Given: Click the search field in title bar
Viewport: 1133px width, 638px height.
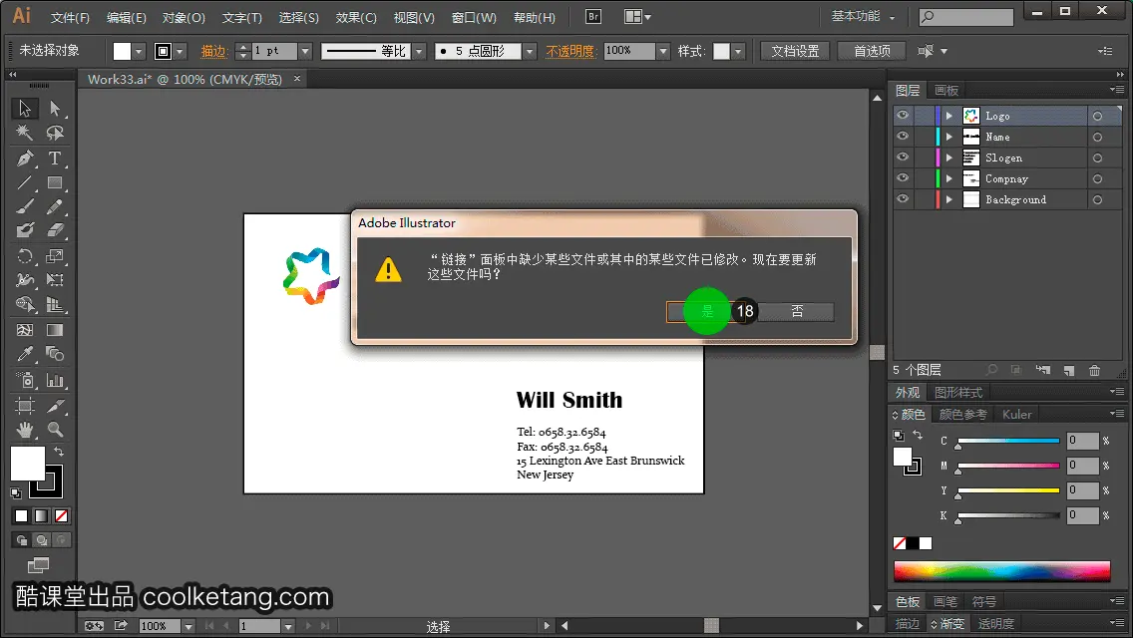Looking at the screenshot, I should click(966, 17).
